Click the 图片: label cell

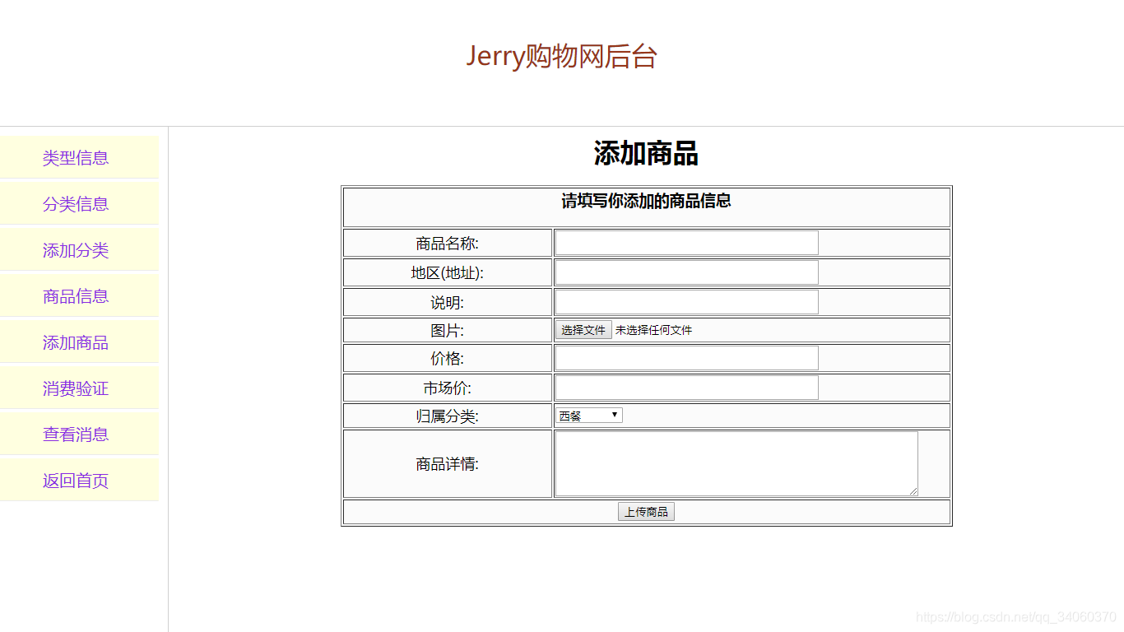(448, 330)
